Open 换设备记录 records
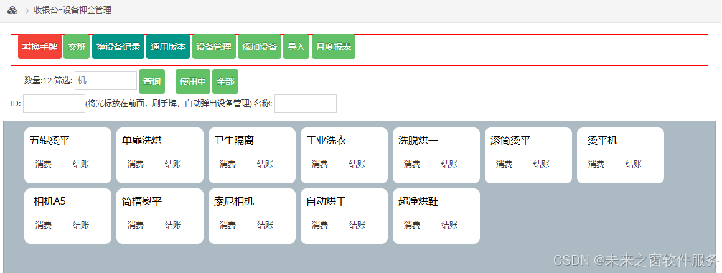This screenshot has width=722, height=273. pyautogui.click(x=118, y=47)
